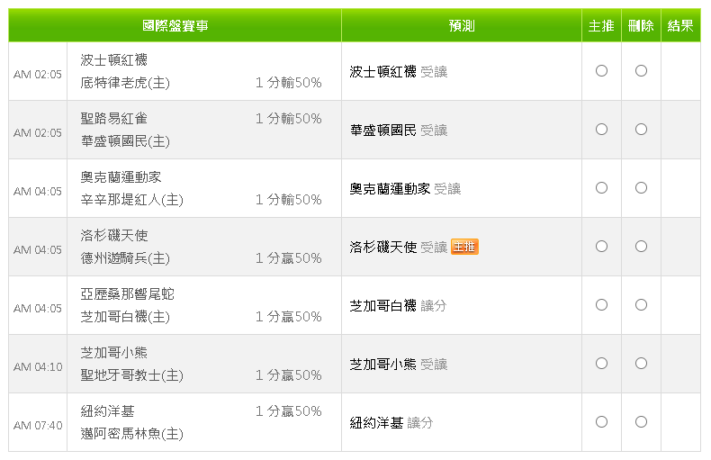Click prediction text 芝加哥白襪 讓分
Image resolution: width=711 pixels, height=460 pixels.
pos(398,306)
